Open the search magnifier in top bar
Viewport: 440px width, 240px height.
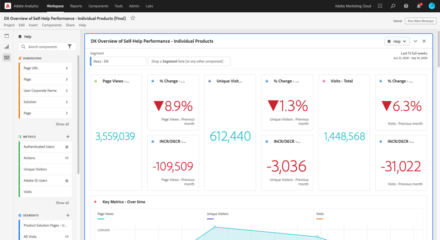[393, 6]
